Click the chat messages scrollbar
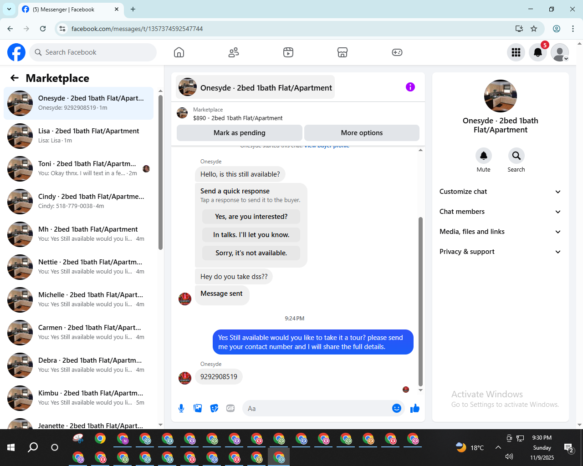Screen dimensions: 583x466 tap(420, 301)
